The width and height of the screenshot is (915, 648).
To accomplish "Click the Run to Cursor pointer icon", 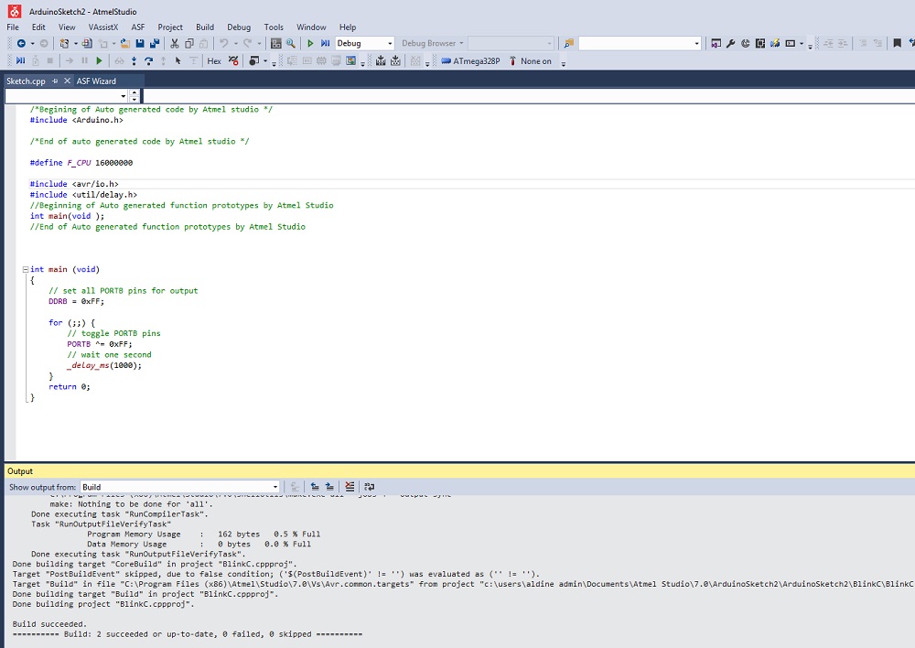I will click(178, 60).
